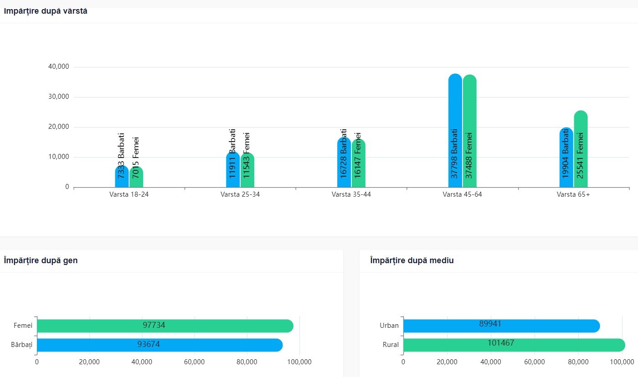Click the Varsta 65+ axis label

[573, 194]
